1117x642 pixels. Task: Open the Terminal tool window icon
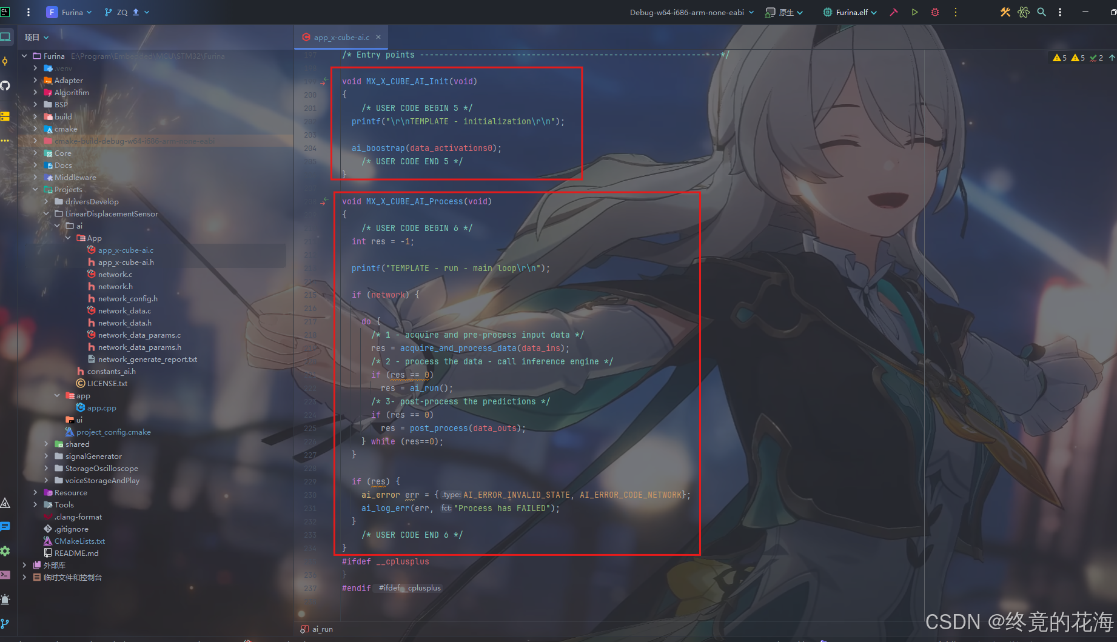point(5,575)
